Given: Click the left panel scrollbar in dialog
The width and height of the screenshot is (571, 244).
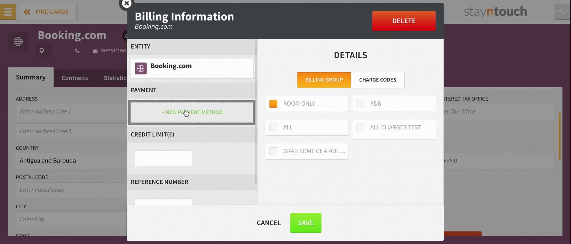Looking at the screenshot, I should [x=256, y=112].
